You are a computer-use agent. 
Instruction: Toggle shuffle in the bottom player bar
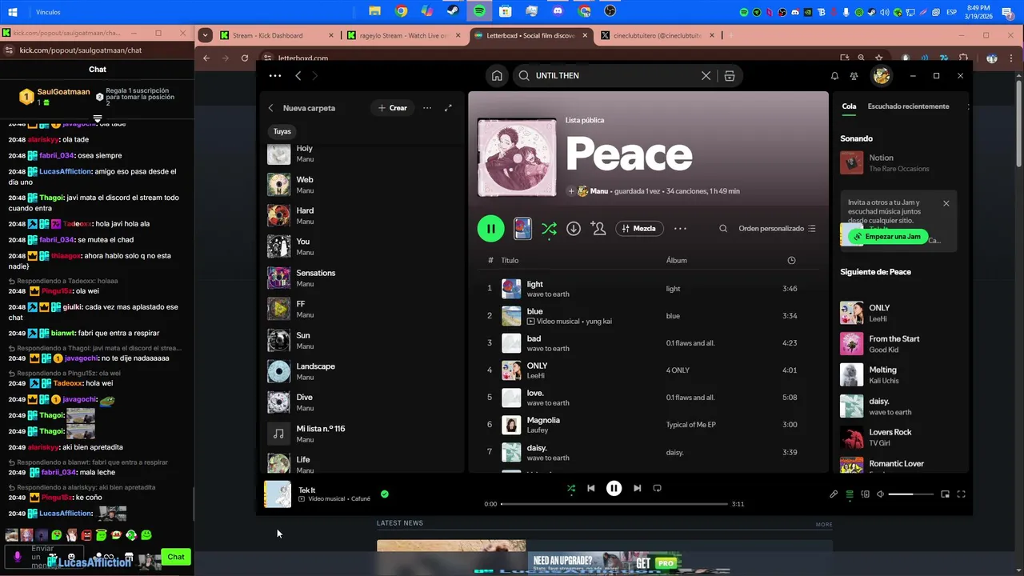click(570, 488)
